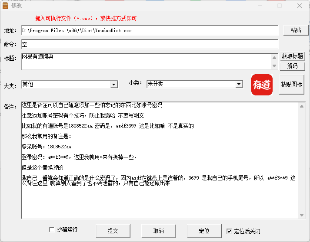Click the notes area scroll up arrow
This screenshot has height=242, width=310.
click(x=302, y=107)
